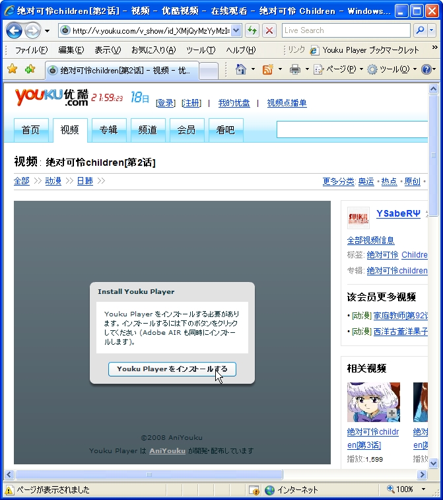
Task: Open the Home button dropdown arrow
Action: [x=253, y=69]
